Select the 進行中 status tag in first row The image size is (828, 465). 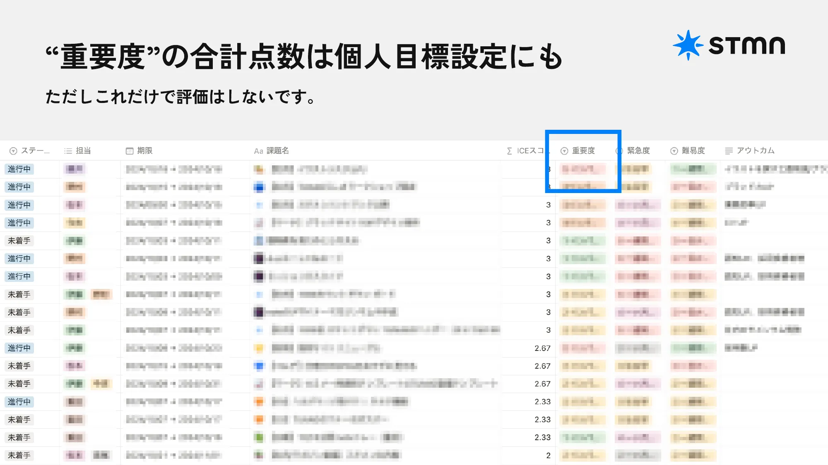(x=18, y=169)
